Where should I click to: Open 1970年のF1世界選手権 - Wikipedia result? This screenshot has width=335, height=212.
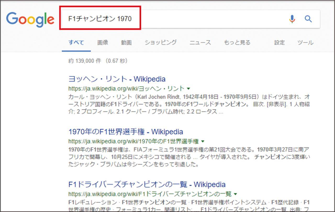(126, 131)
